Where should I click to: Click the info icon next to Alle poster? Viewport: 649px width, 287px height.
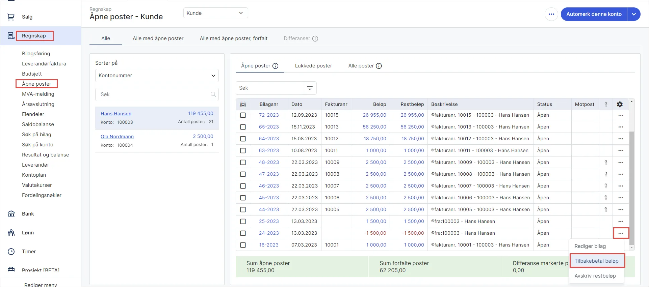coord(379,66)
